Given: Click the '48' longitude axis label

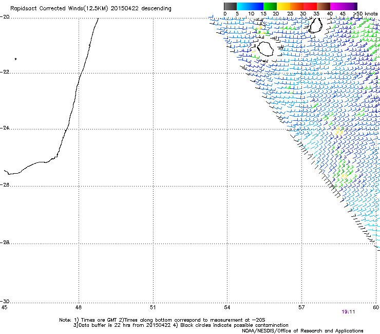Looking at the screenshot, I should pyautogui.click(x=78, y=308).
